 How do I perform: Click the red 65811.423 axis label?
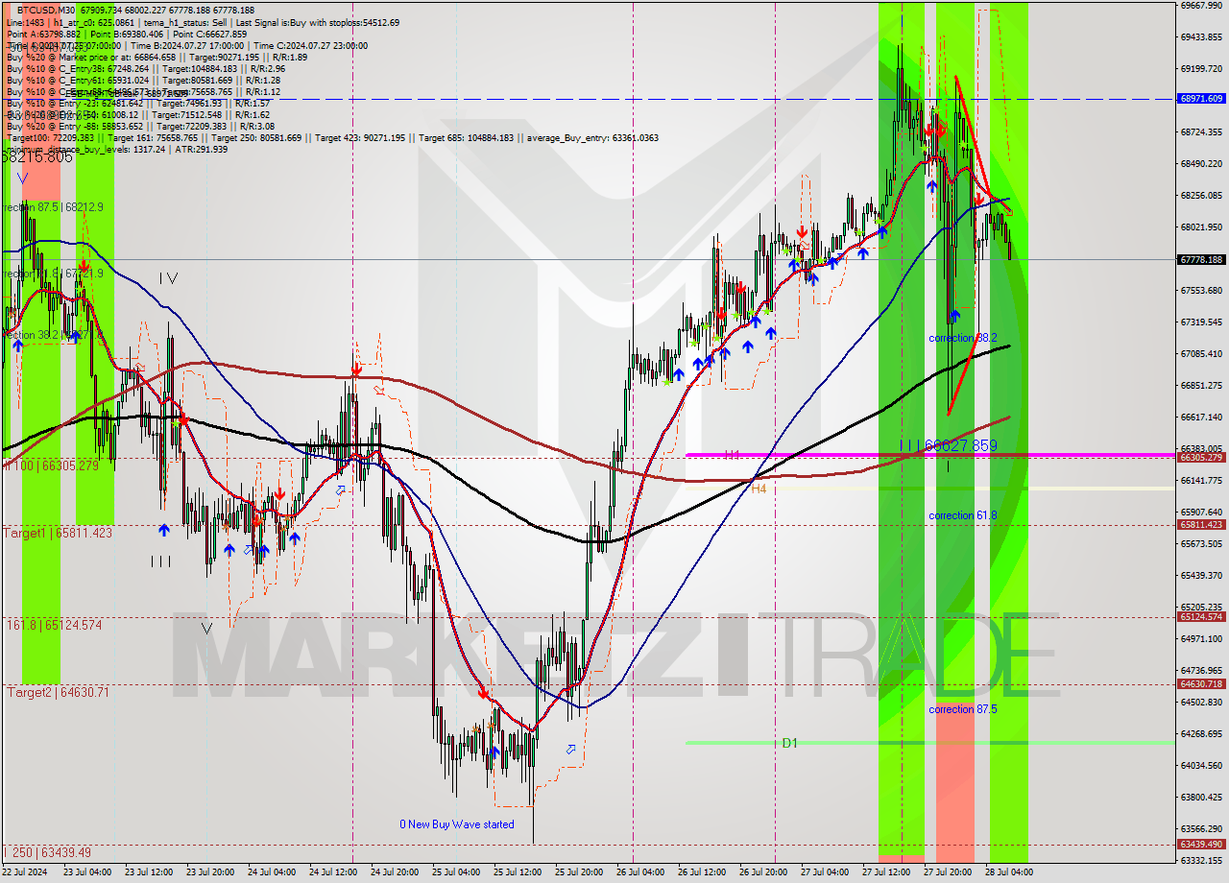(x=1201, y=524)
